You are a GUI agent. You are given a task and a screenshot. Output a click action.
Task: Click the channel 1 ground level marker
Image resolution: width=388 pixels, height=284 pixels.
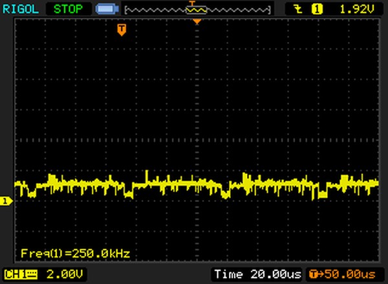click(x=5, y=202)
